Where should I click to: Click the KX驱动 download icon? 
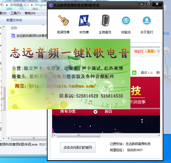pos(126,21)
